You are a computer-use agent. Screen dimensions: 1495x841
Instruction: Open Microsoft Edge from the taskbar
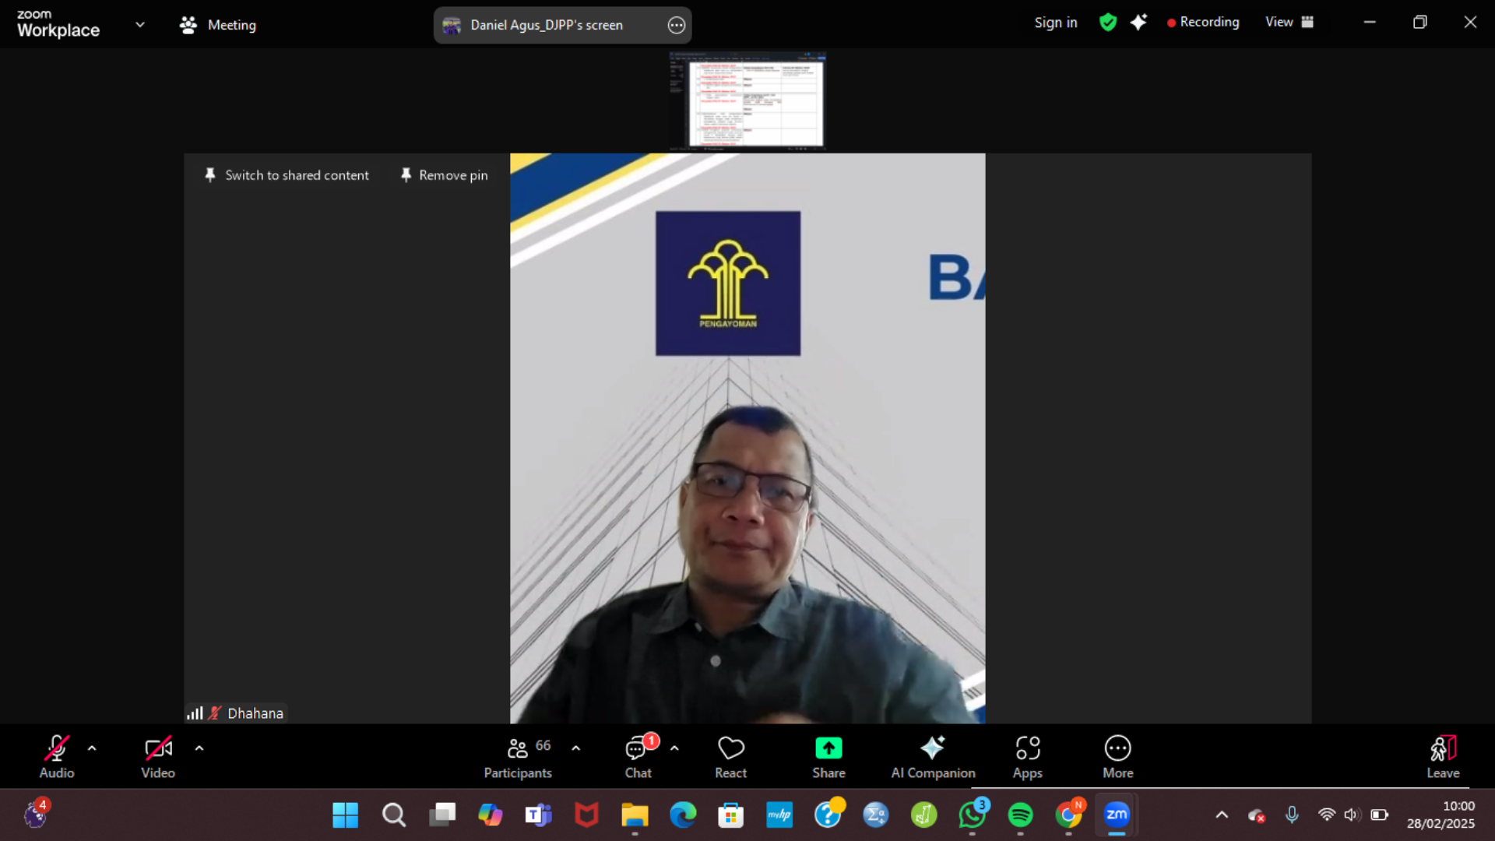coord(683,815)
